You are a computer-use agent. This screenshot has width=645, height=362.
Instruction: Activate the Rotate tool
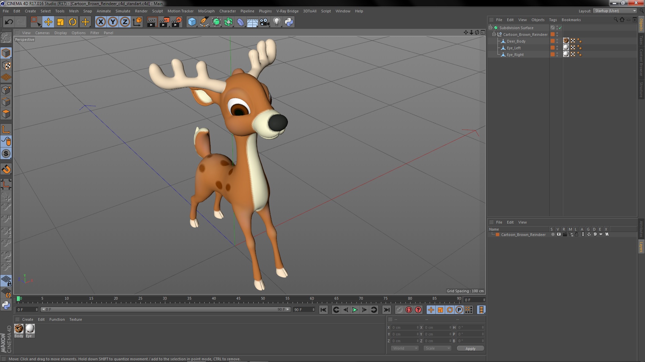73,22
